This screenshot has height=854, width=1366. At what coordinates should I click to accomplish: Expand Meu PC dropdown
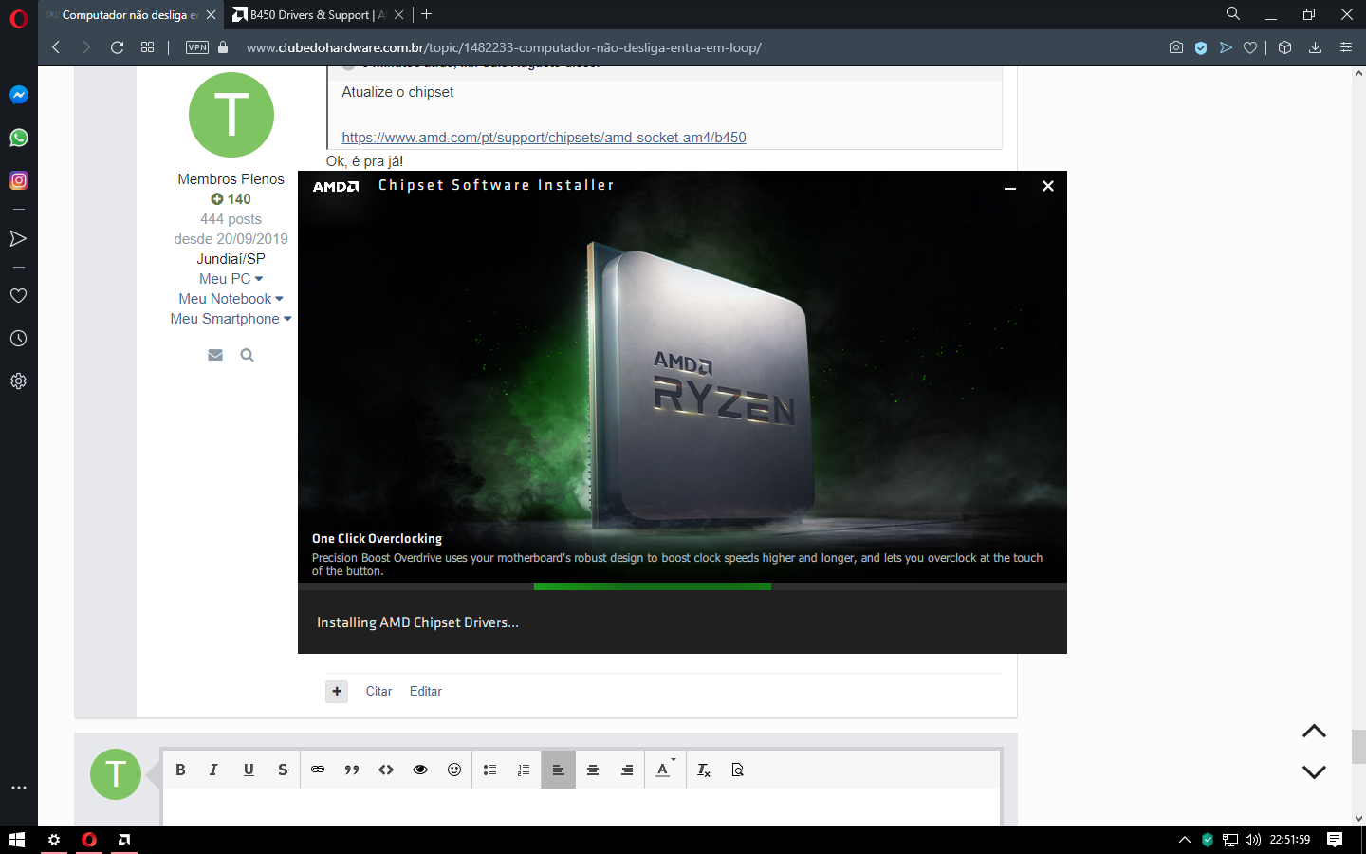pos(231,279)
